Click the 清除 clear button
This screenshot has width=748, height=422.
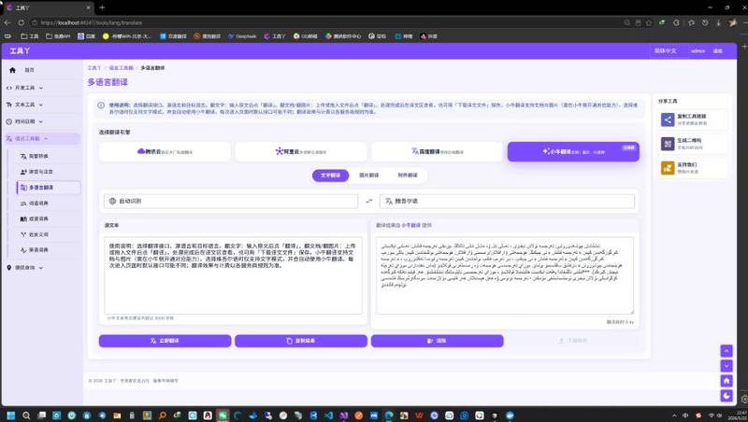437,341
